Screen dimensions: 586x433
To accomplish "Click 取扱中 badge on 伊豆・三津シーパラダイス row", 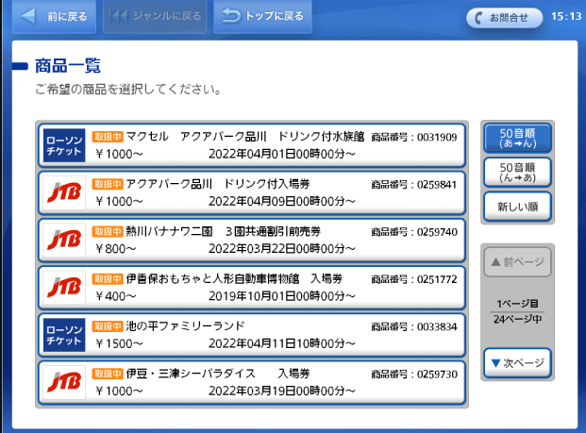I will point(108,374).
